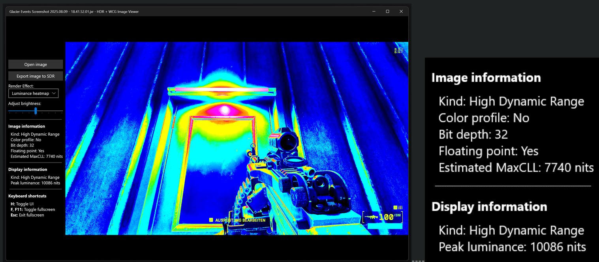This screenshot has height=262, width=599.
Task: Click the 'Render Effect:' label
Action: [x=22, y=86]
